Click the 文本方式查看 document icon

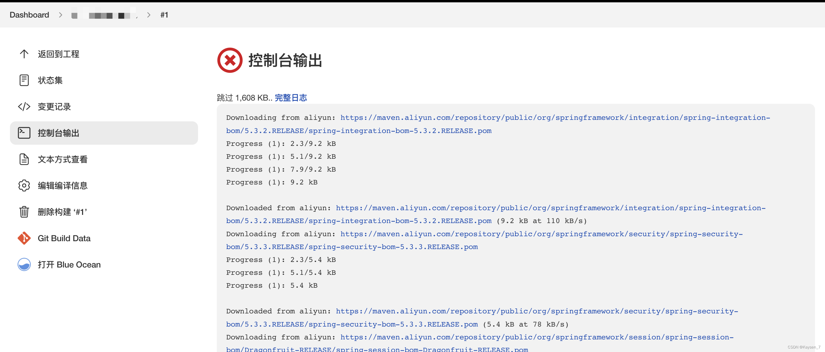tap(24, 159)
